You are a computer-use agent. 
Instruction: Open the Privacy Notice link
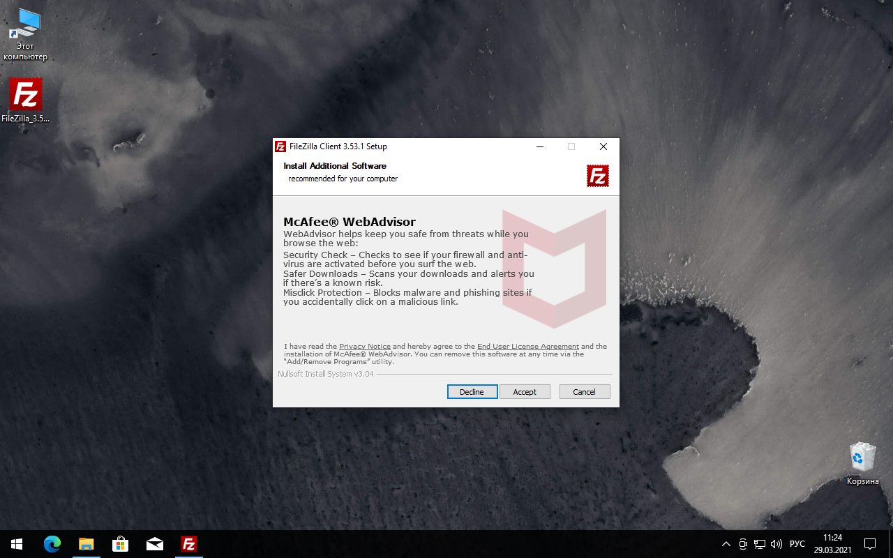365,347
